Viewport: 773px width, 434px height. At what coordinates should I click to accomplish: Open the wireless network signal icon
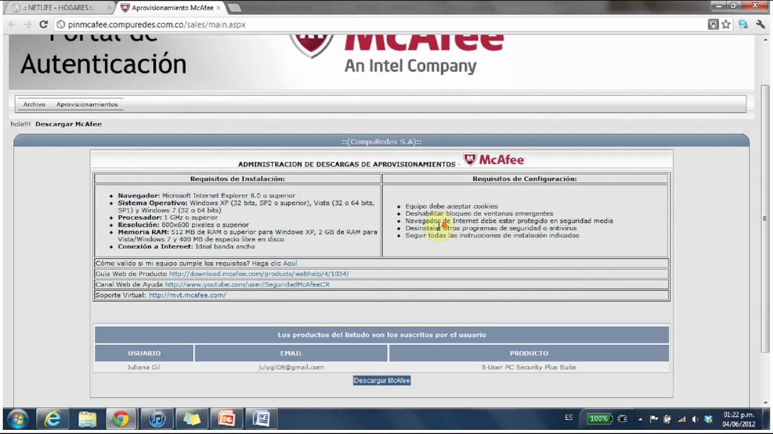(682, 419)
